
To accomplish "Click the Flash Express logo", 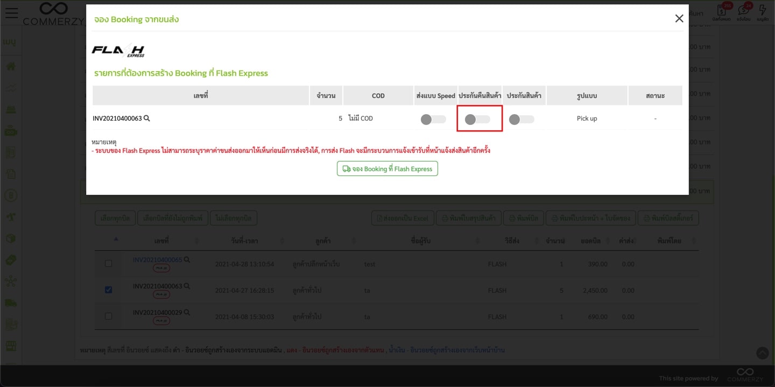I will [118, 51].
